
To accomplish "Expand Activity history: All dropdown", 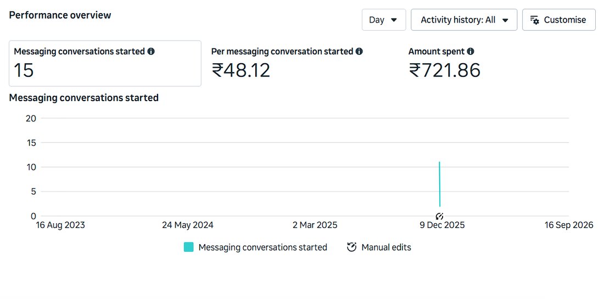I will [464, 20].
